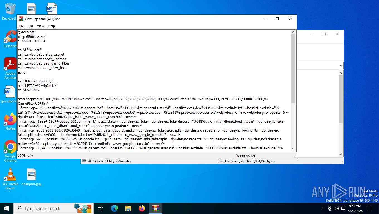Click 'Windows text' encoding status field

[246, 156]
